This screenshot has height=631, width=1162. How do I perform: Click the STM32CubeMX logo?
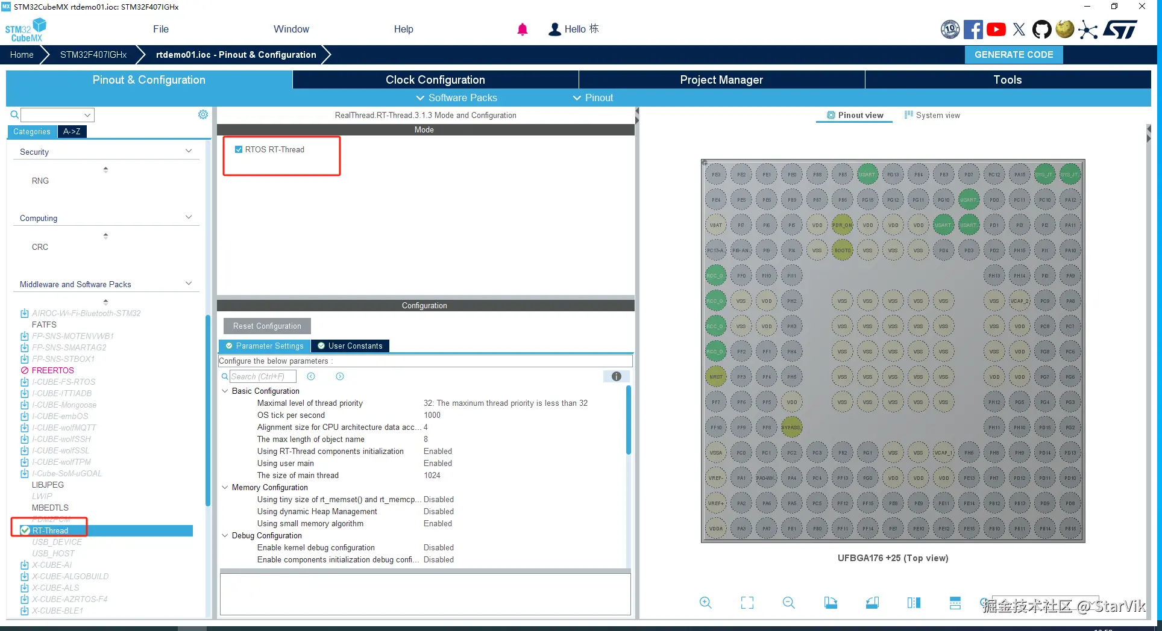26,30
